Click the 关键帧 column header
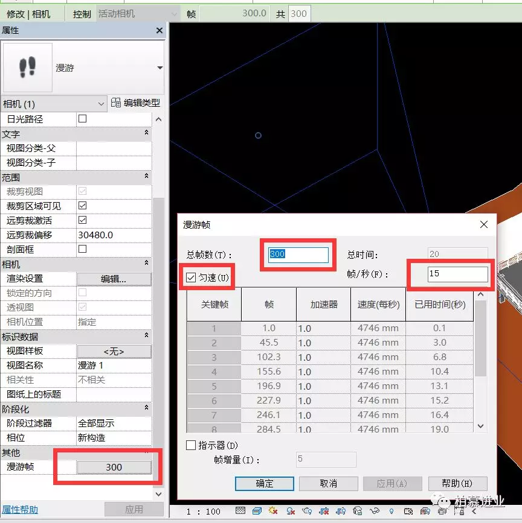 (x=214, y=304)
